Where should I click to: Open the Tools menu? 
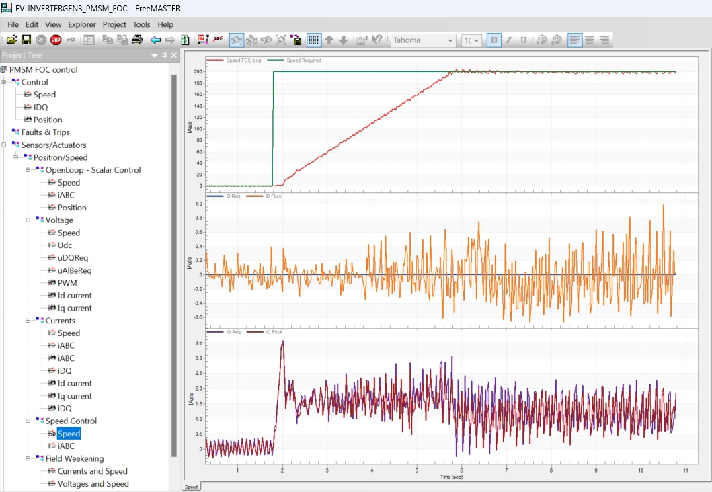click(142, 24)
